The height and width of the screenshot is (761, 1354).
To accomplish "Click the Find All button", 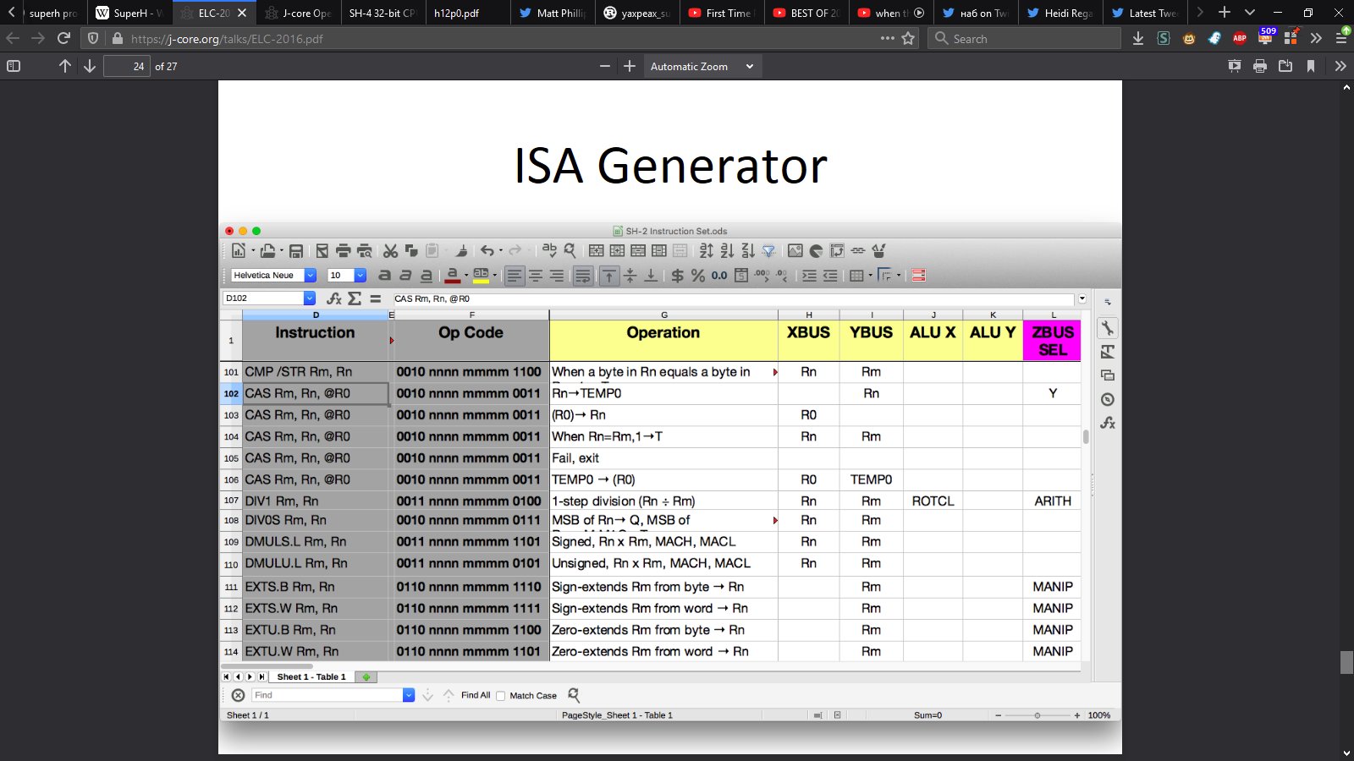I will (x=476, y=695).
